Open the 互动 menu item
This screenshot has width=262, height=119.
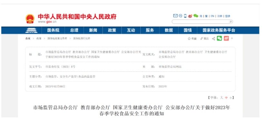[131, 30]
